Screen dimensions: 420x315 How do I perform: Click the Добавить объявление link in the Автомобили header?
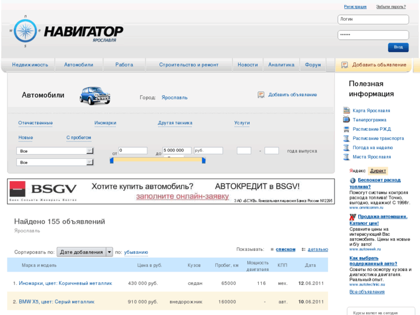(292, 95)
